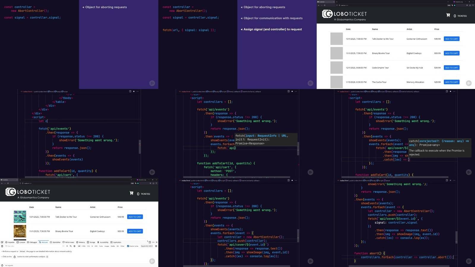Screen dimensions: 475x267
Task: Open the Style Editor tab
Action: click(x=55, y=242)
